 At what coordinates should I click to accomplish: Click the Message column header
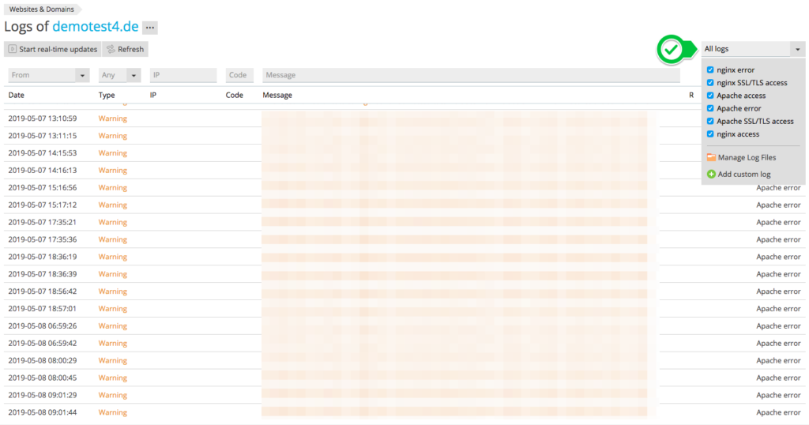(x=277, y=95)
